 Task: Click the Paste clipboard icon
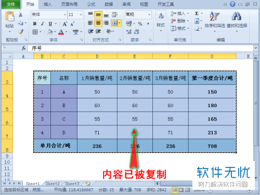point(9,17)
